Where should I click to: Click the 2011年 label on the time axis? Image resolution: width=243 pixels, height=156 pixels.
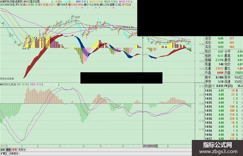point(4,146)
